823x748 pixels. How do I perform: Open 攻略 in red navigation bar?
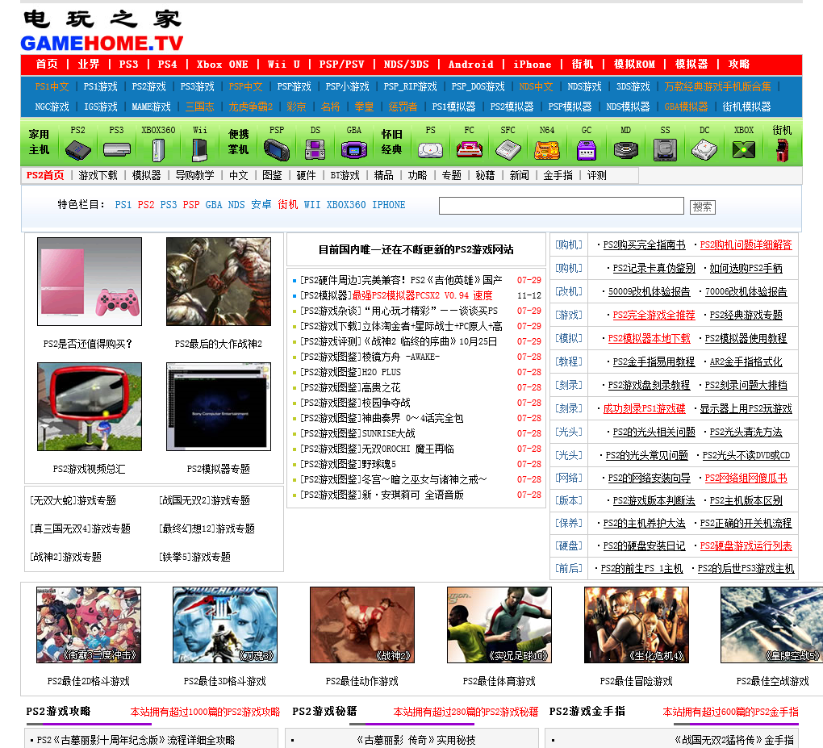click(x=739, y=64)
